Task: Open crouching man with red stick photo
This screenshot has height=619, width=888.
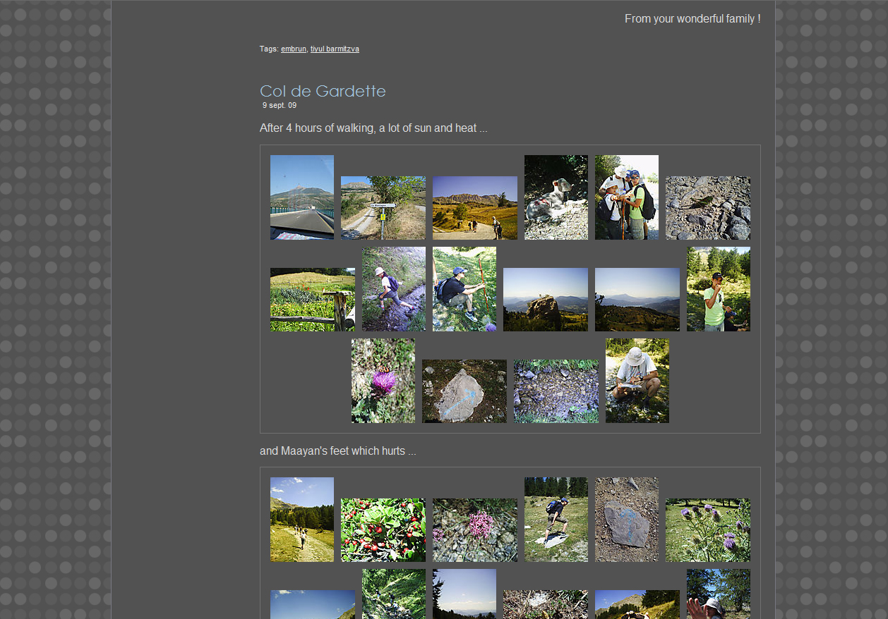Action: coord(464,288)
